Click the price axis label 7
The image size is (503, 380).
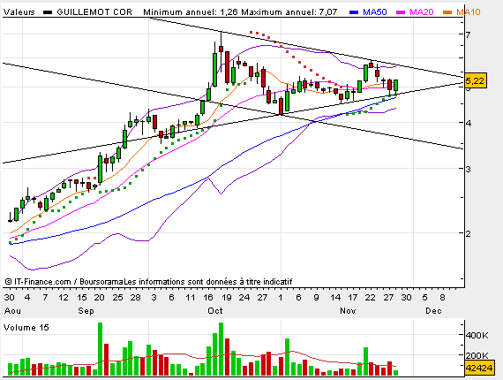(x=468, y=34)
